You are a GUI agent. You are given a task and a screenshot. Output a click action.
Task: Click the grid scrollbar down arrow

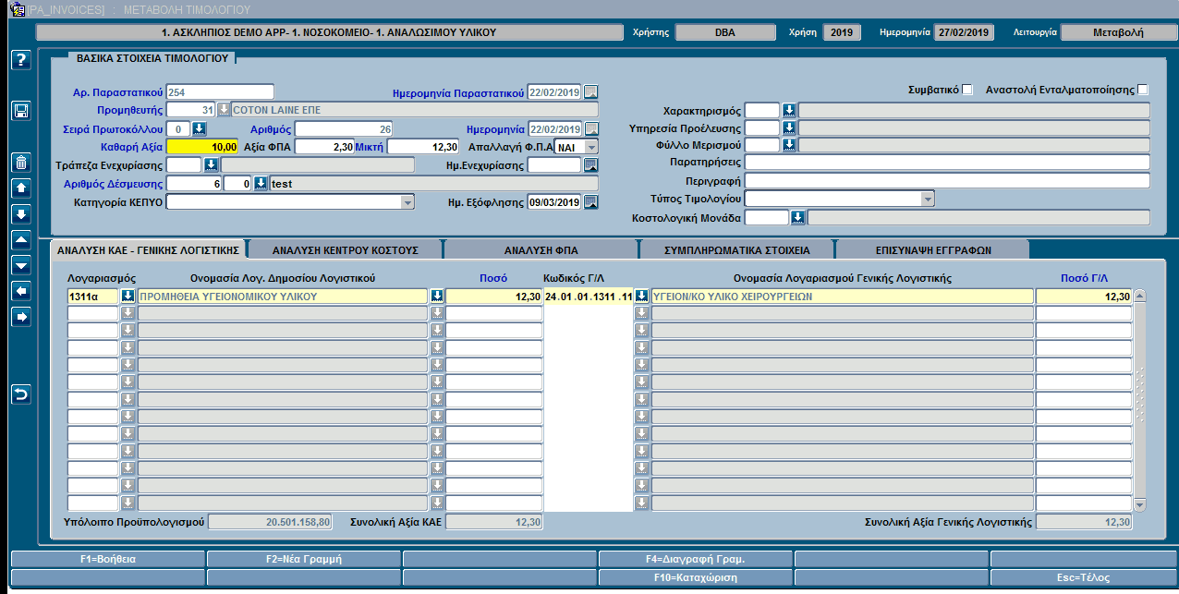point(1139,504)
